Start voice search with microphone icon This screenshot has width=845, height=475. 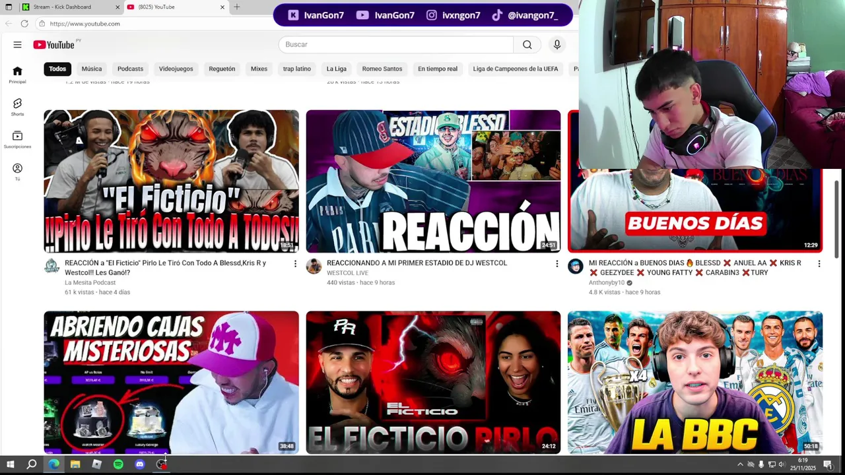[x=557, y=44]
